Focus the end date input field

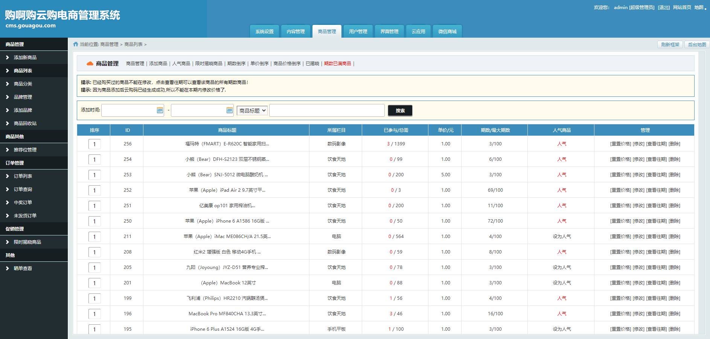[x=202, y=110]
